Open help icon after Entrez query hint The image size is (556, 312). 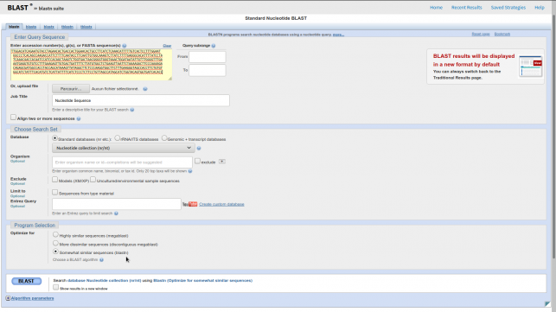click(x=116, y=213)
